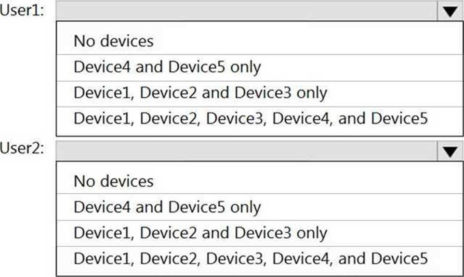The width and height of the screenshot is (464, 277).
Task: Open the User1 dropdown arrow
Action: 450,12
